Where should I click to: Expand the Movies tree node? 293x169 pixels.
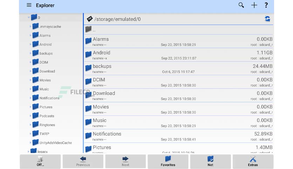(x=30, y=80)
